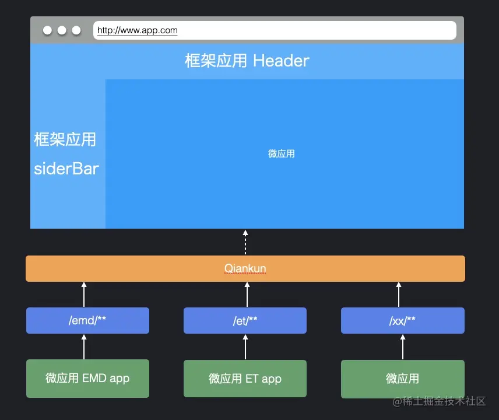Click the middle window control dot
This screenshot has width=499, height=420.
[62, 30]
